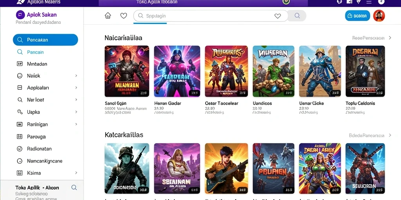Open the Heman Gadar game thumbnail

point(177,71)
